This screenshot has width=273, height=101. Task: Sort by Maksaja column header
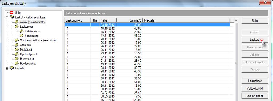[186, 20]
